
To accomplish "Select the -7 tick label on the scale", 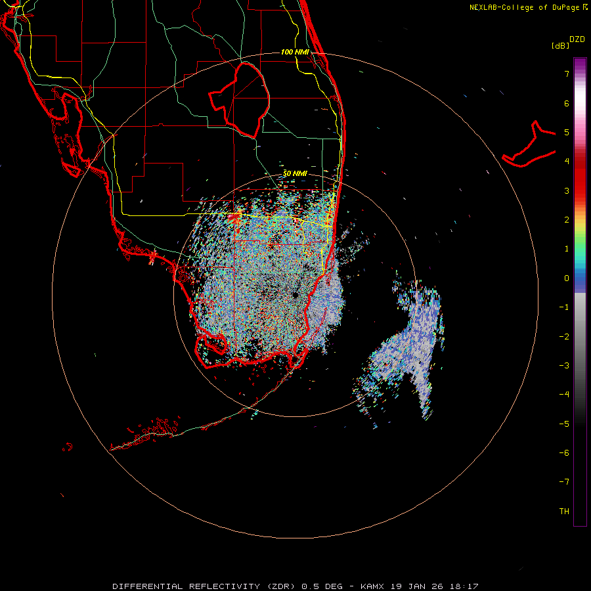I will click(x=564, y=482).
